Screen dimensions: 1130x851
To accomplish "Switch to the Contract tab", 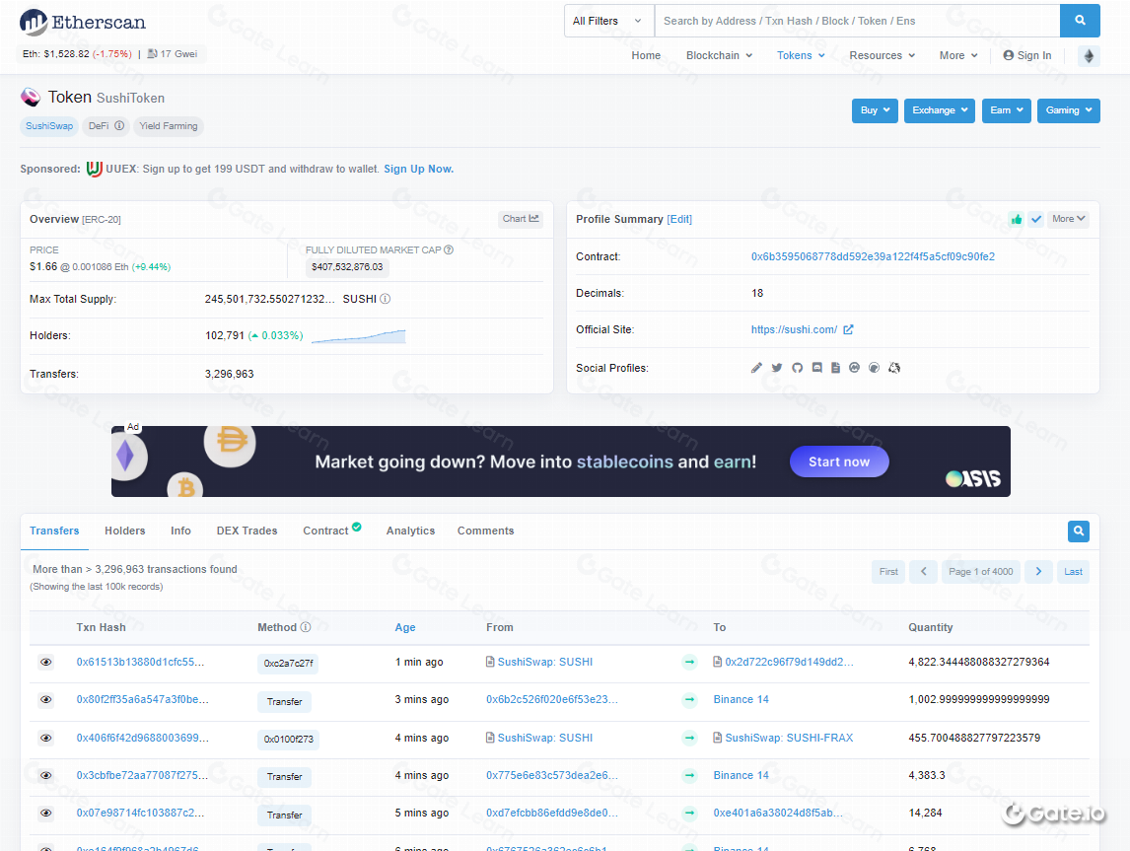I will tap(331, 531).
